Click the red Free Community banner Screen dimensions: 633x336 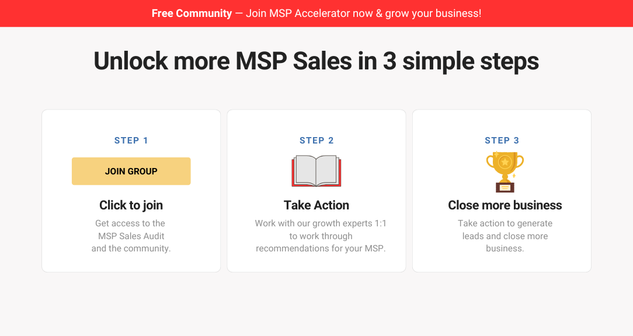click(316, 13)
